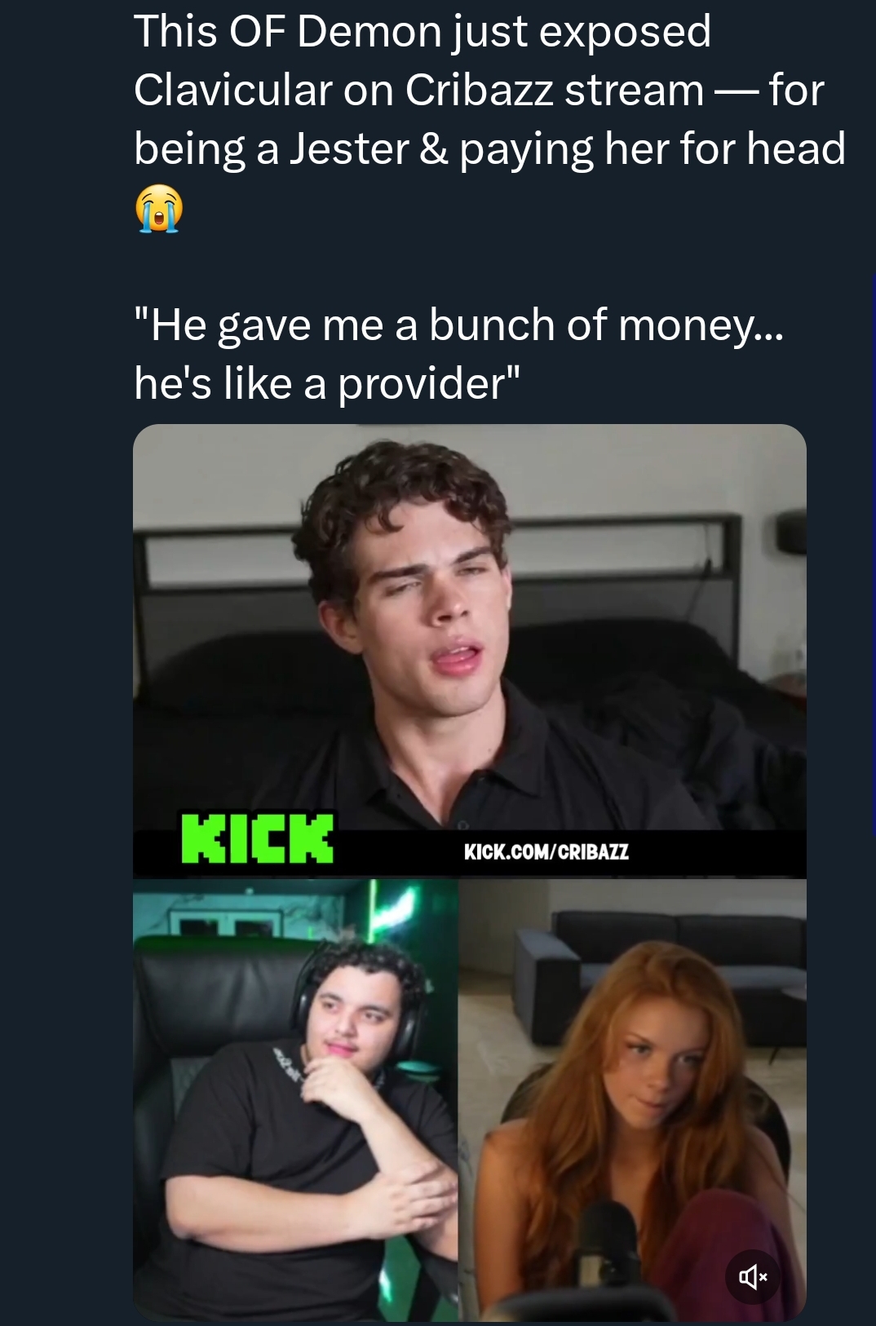
Task: Click the quote "He gave me a bunch of money..."
Action: coord(458,325)
